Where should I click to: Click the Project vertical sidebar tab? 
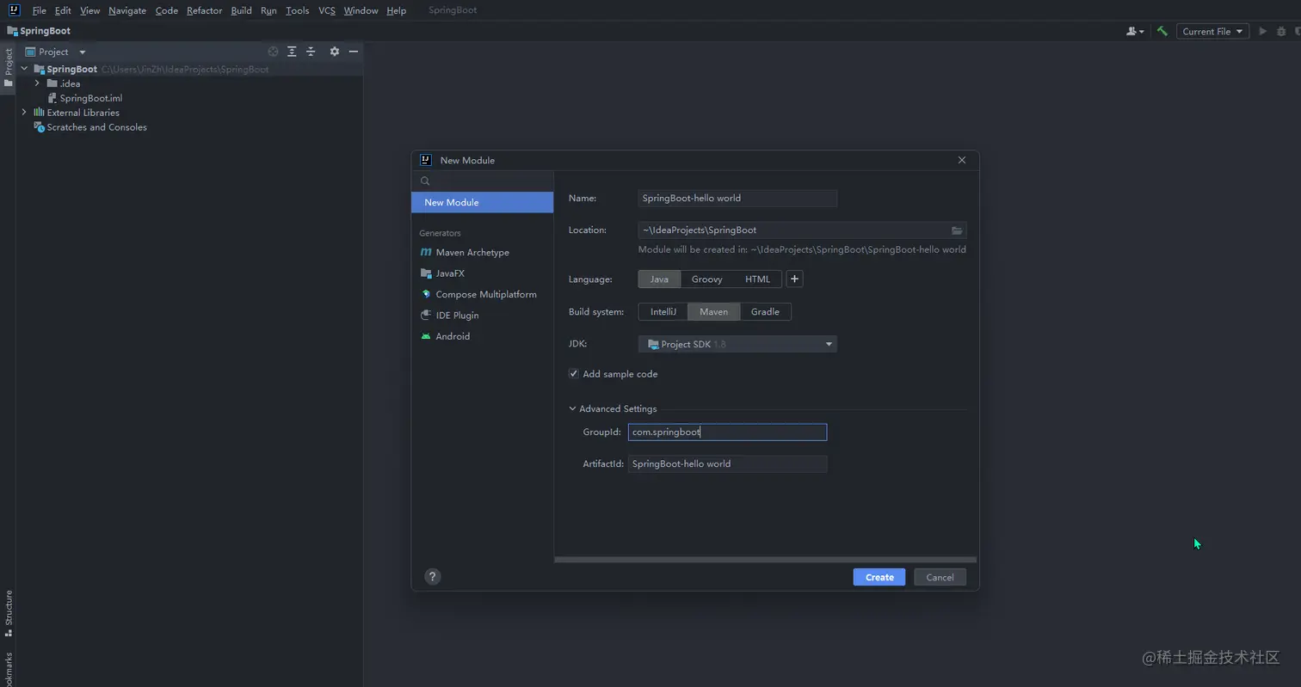pos(8,67)
